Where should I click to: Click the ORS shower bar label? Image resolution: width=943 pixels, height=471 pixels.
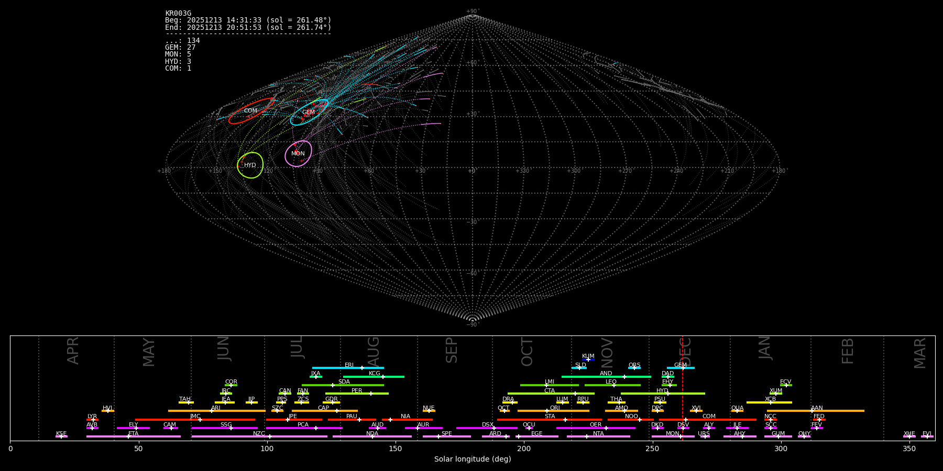click(634, 365)
